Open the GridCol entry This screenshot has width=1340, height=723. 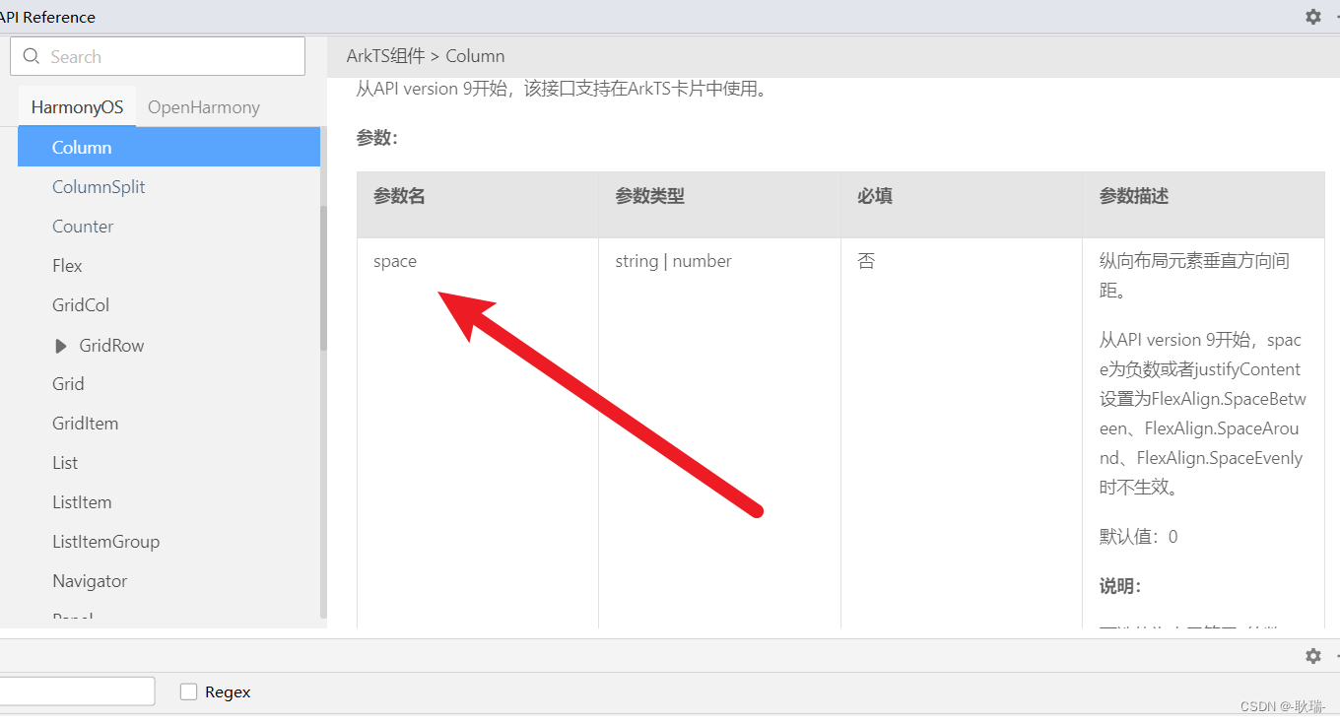point(81,304)
